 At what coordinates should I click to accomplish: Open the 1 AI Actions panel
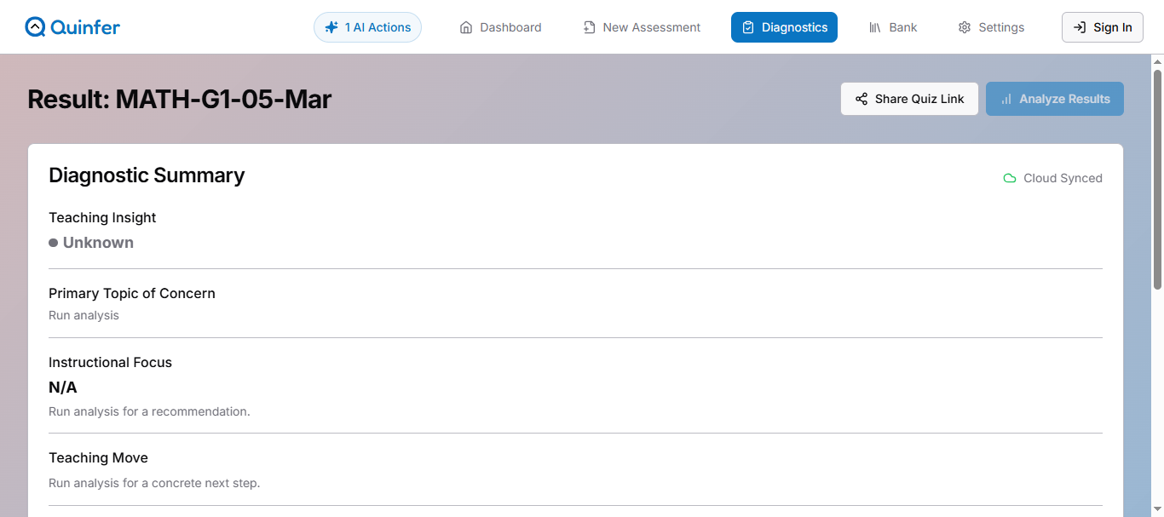pos(367,26)
